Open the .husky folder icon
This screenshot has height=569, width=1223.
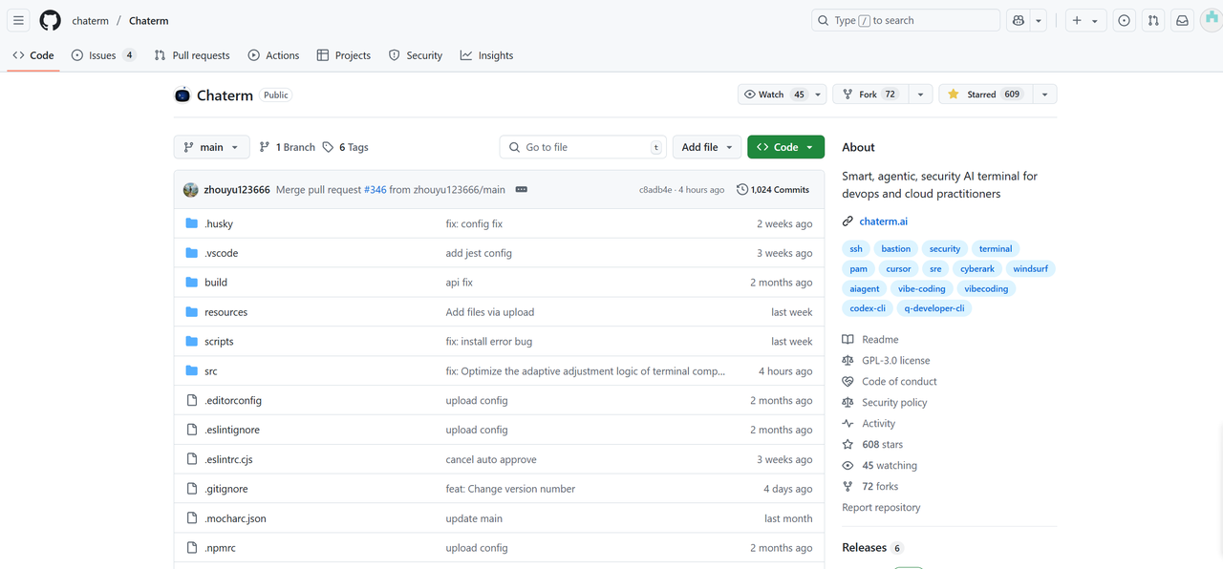click(x=192, y=223)
